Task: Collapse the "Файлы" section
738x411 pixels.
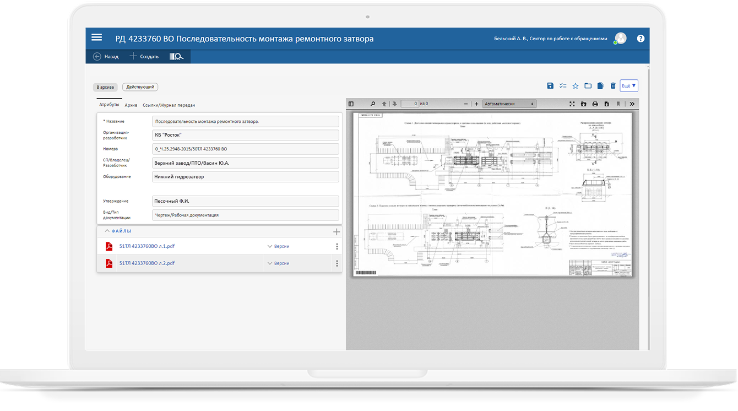Action: point(107,231)
